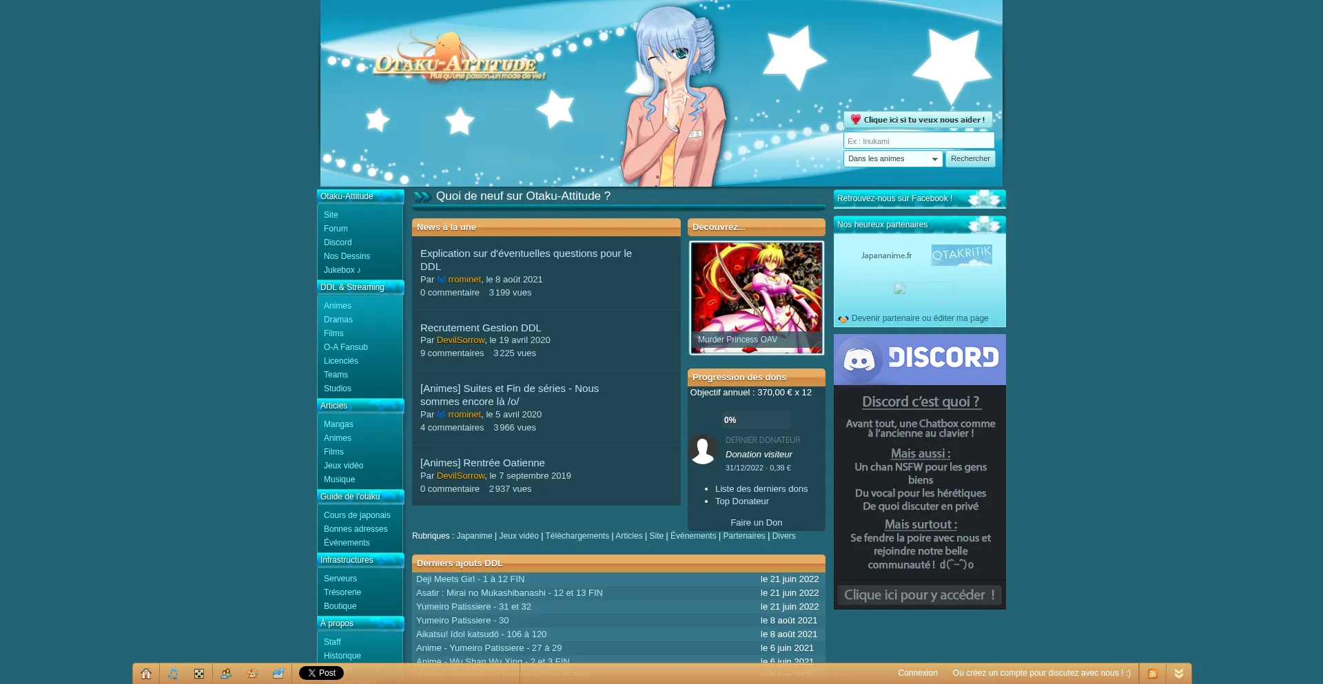Open the music note icon in bottom bar
1323x684 pixels.
pos(172,674)
